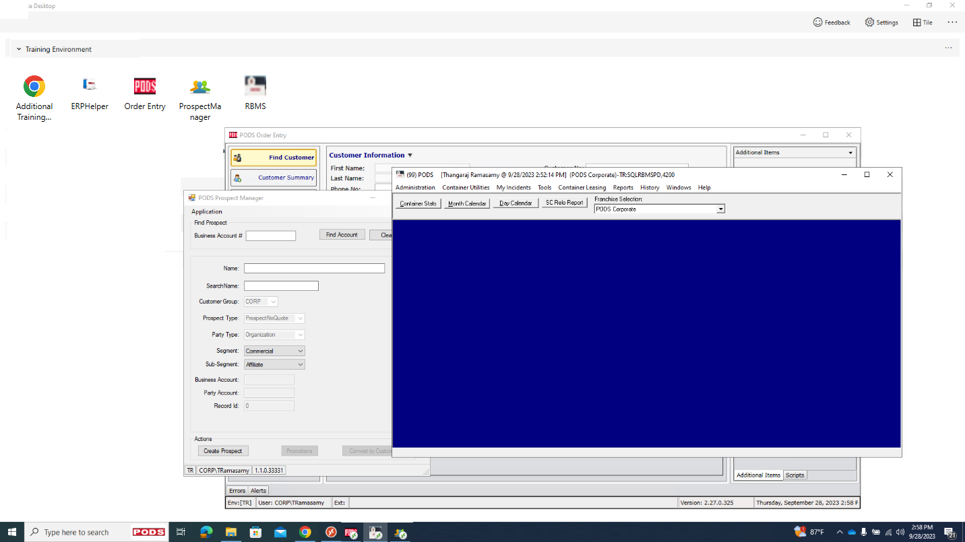Select the Additional Items bottom tab
Viewport: 965px width, 542px height.
758,475
